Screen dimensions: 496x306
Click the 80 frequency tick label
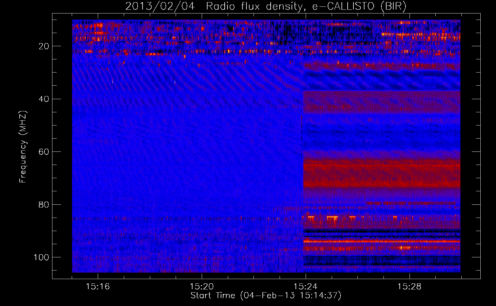44,204
